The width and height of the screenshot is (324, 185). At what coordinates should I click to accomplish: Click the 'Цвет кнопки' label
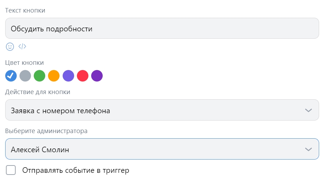pyautogui.click(x=24, y=63)
